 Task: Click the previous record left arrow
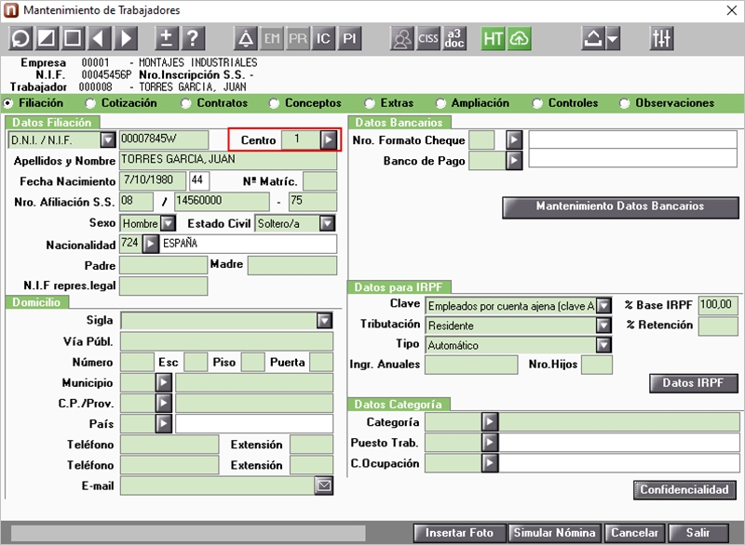(100, 38)
